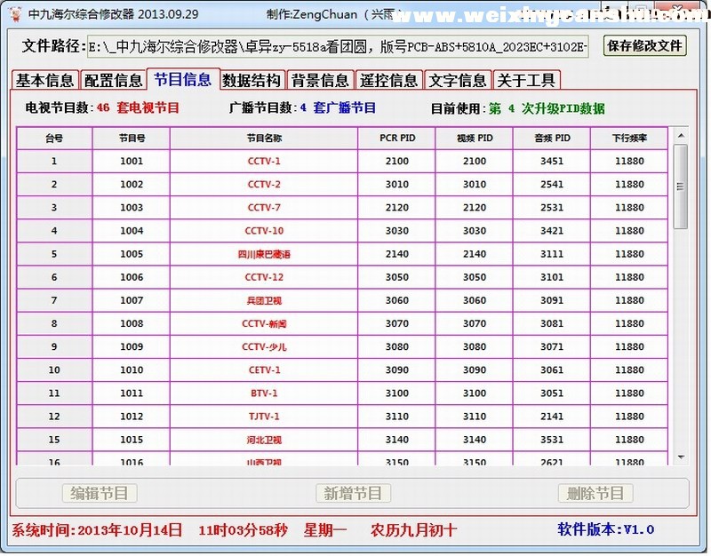Click the 46 套电视节目 count text

[x=138, y=107]
